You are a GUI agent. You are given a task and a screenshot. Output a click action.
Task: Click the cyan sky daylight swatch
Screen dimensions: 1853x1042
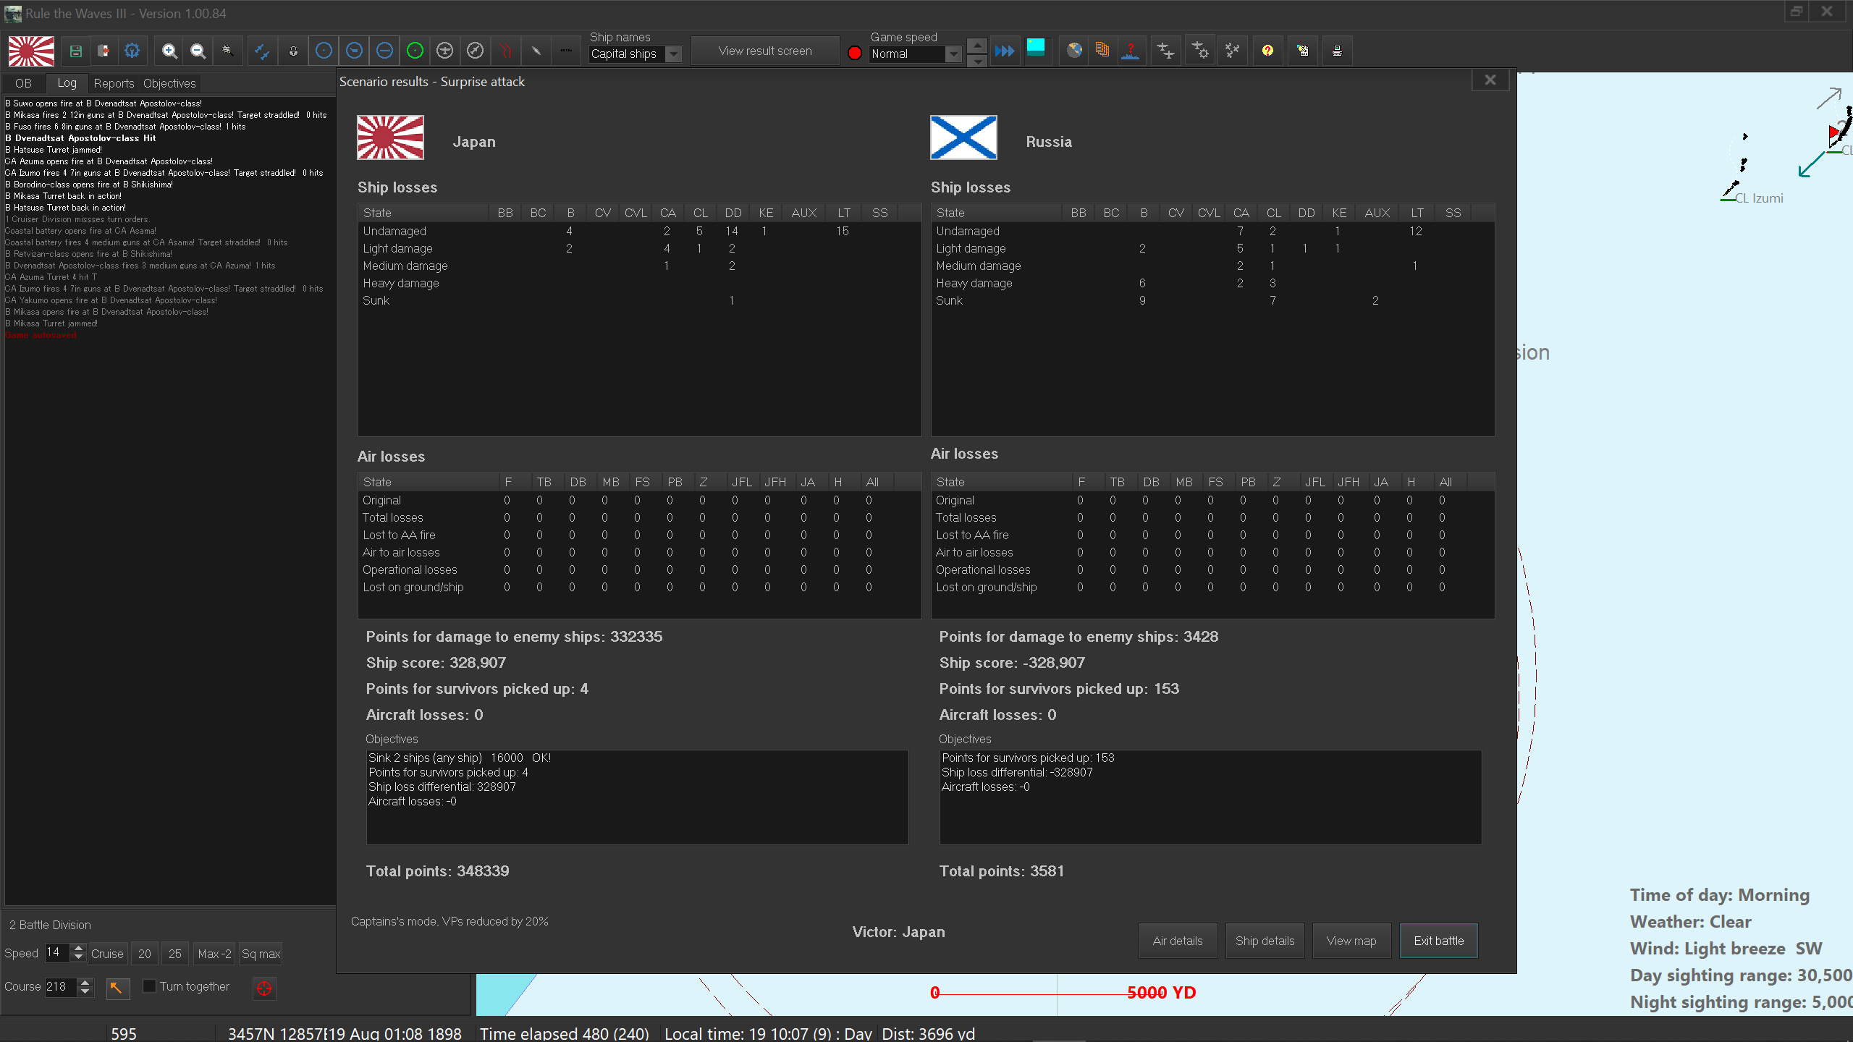coord(1037,49)
